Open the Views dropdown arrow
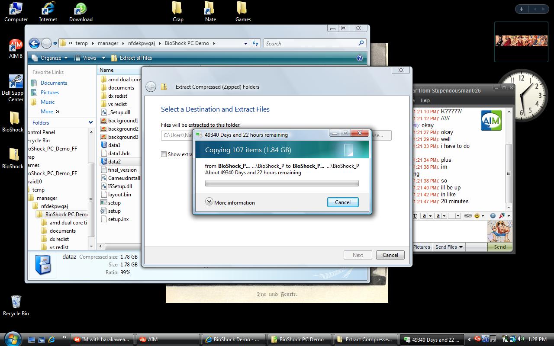 pos(103,58)
